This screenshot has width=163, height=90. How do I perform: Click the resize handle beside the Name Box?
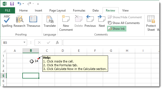(31, 42)
